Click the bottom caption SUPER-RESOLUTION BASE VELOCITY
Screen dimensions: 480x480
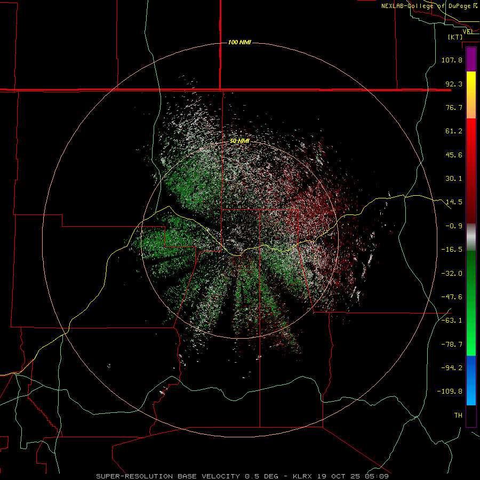tap(168, 476)
